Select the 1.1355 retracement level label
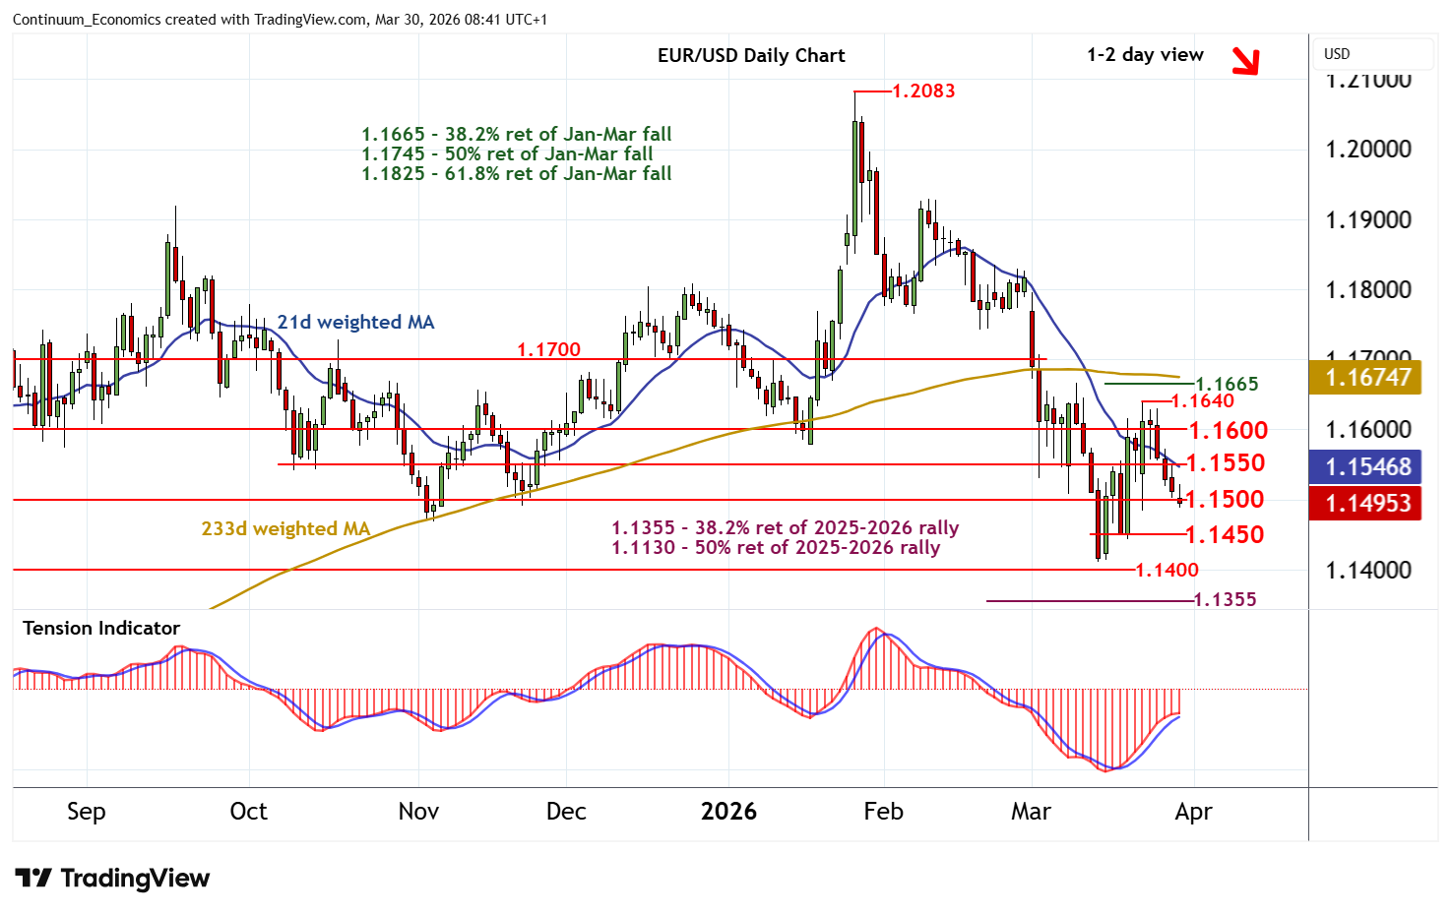1451x915 pixels. 1225,599
